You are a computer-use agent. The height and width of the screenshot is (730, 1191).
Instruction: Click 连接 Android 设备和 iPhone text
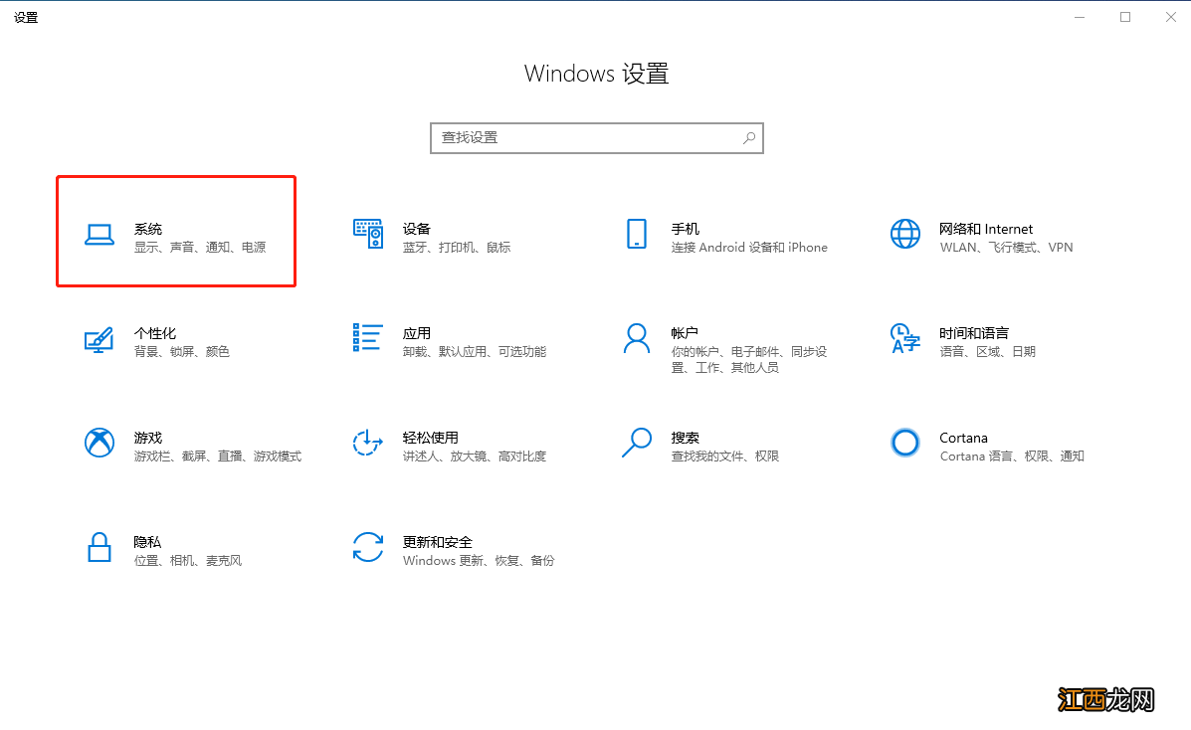[x=749, y=248]
